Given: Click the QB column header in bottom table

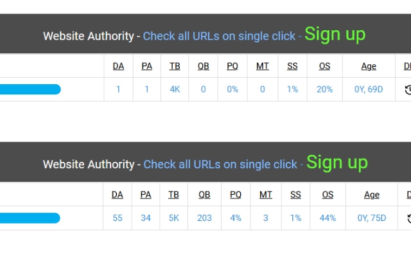Looking at the screenshot, I should pyautogui.click(x=204, y=195).
